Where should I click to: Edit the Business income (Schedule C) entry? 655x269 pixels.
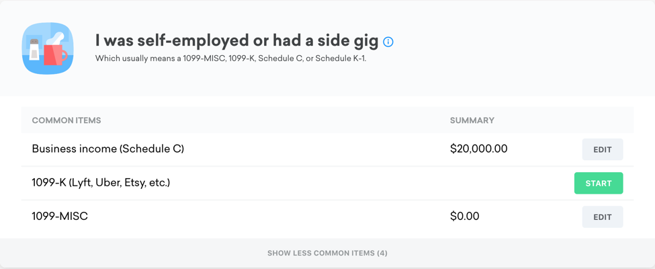click(602, 149)
